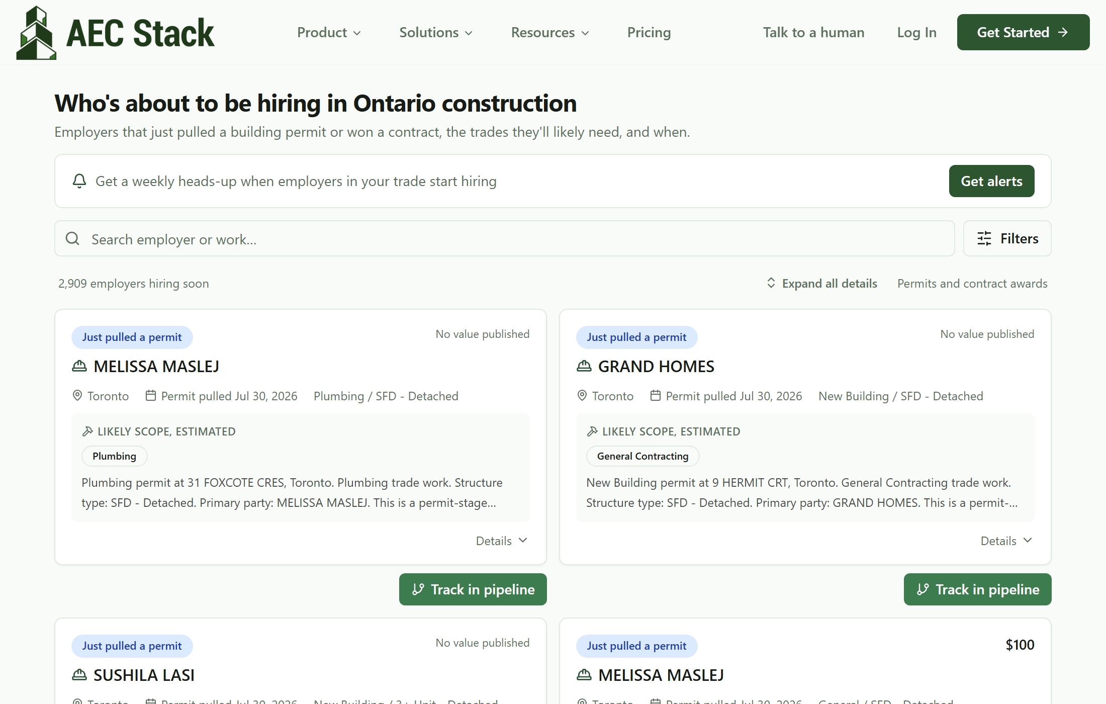The height and width of the screenshot is (704, 1106).
Task: Click branch icon on Track in pipeline under GRAND HOMES
Action: 923,589
